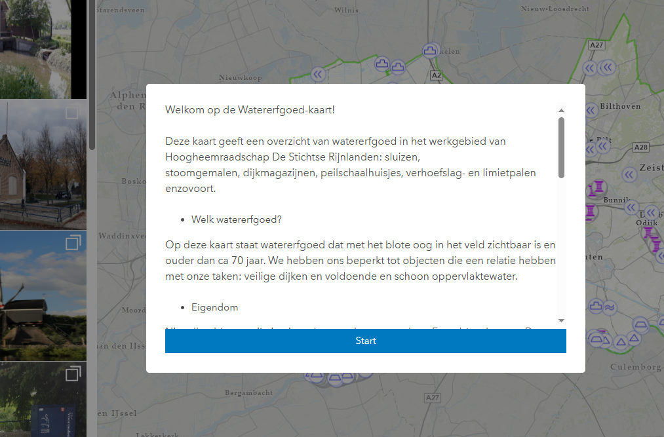Click the blue Start button
This screenshot has height=437, width=664.
366,341
